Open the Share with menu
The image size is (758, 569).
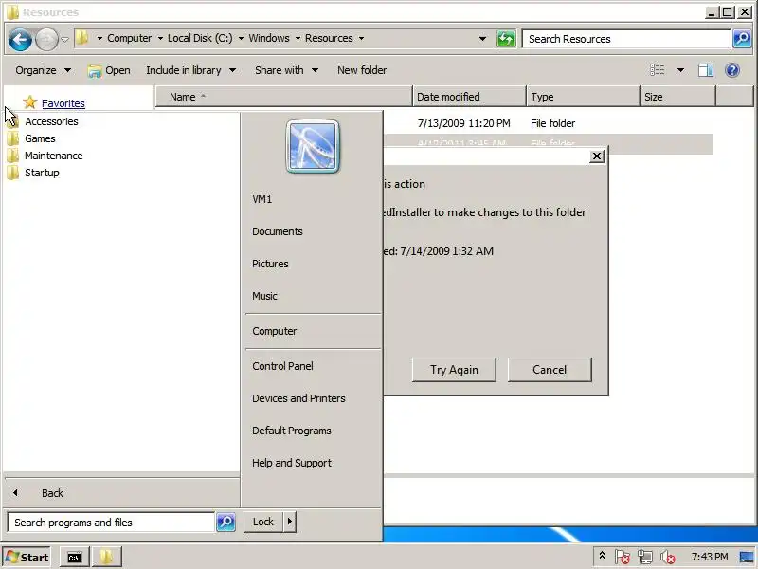pyautogui.click(x=287, y=70)
